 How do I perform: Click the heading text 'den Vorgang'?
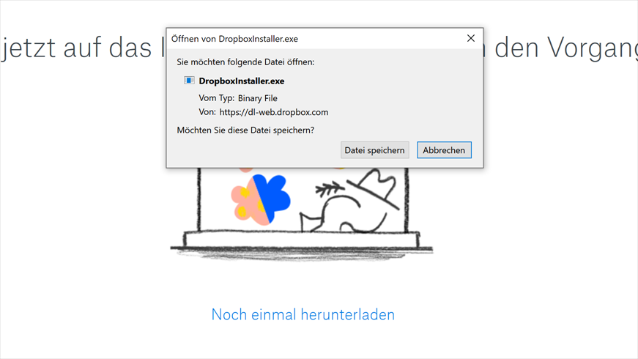[565, 49]
